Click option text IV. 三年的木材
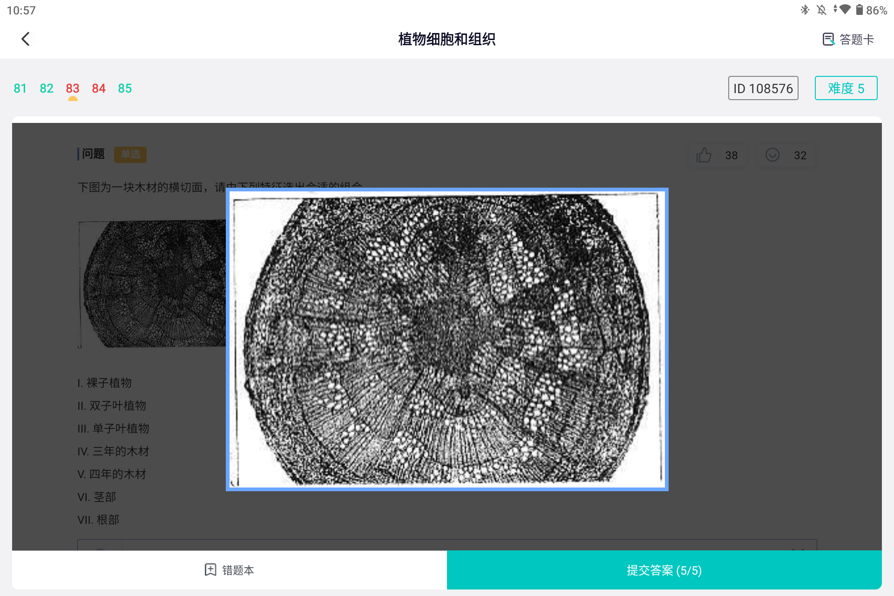This screenshot has width=894, height=596. pos(113,451)
